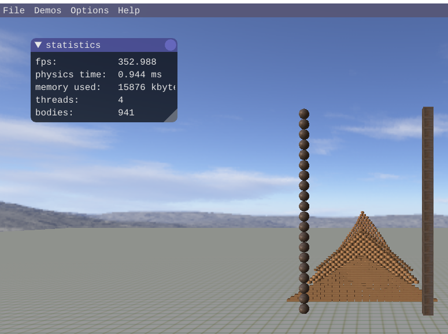Pick the bottom sphere of the stack
This screenshot has width=448, height=334.
(x=304, y=309)
